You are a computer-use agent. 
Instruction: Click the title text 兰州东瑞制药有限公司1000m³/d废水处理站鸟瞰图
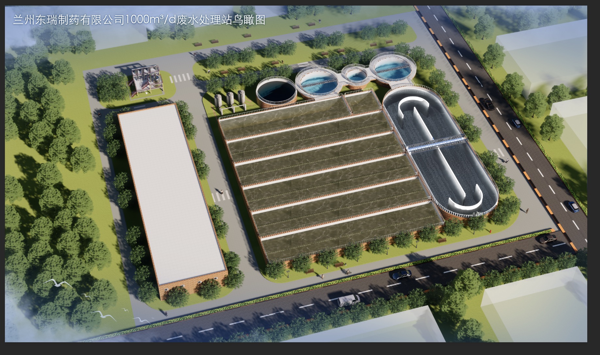[x=139, y=20]
